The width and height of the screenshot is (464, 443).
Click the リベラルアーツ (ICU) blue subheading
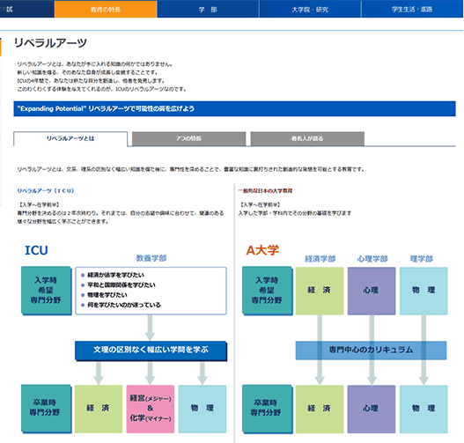(x=45, y=190)
